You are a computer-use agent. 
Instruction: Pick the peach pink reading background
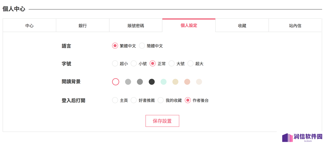(187, 82)
